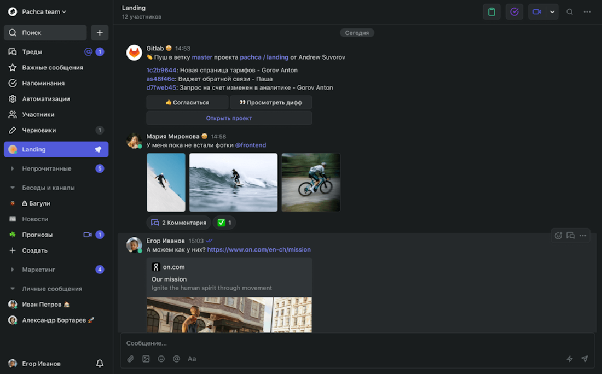Start a video call from header

coord(537,12)
